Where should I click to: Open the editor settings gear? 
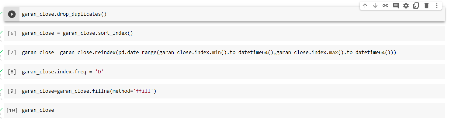(x=406, y=5)
